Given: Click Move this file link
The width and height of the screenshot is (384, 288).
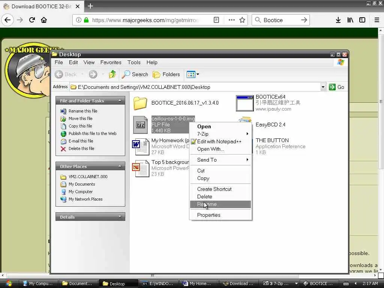Looking at the screenshot, I should [80, 118].
